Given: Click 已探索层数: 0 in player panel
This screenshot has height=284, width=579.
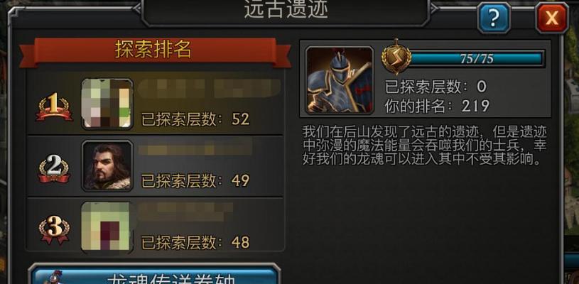Looking at the screenshot, I should (x=435, y=87).
